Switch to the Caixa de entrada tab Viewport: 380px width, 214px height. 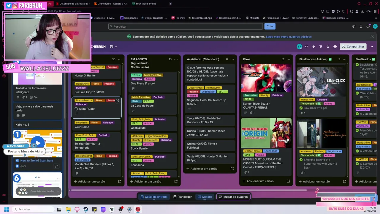pos(154,197)
